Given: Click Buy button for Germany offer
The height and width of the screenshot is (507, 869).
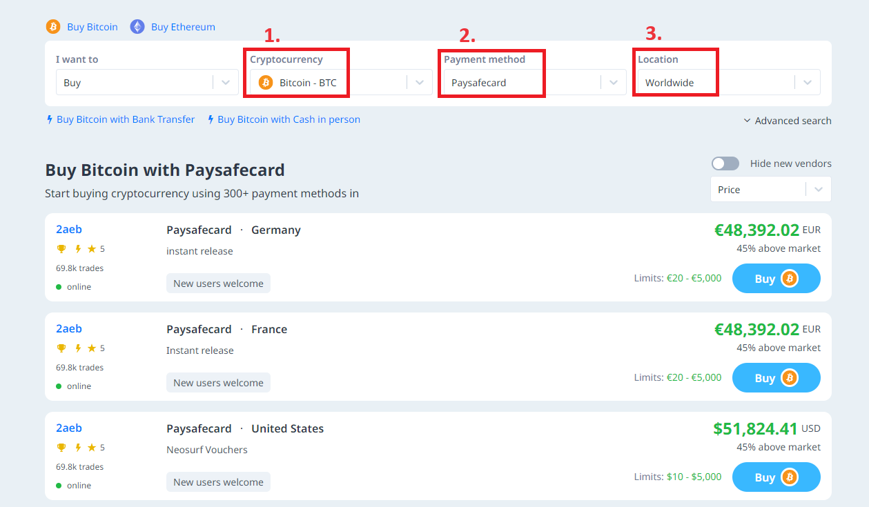Looking at the screenshot, I should pyautogui.click(x=777, y=279).
